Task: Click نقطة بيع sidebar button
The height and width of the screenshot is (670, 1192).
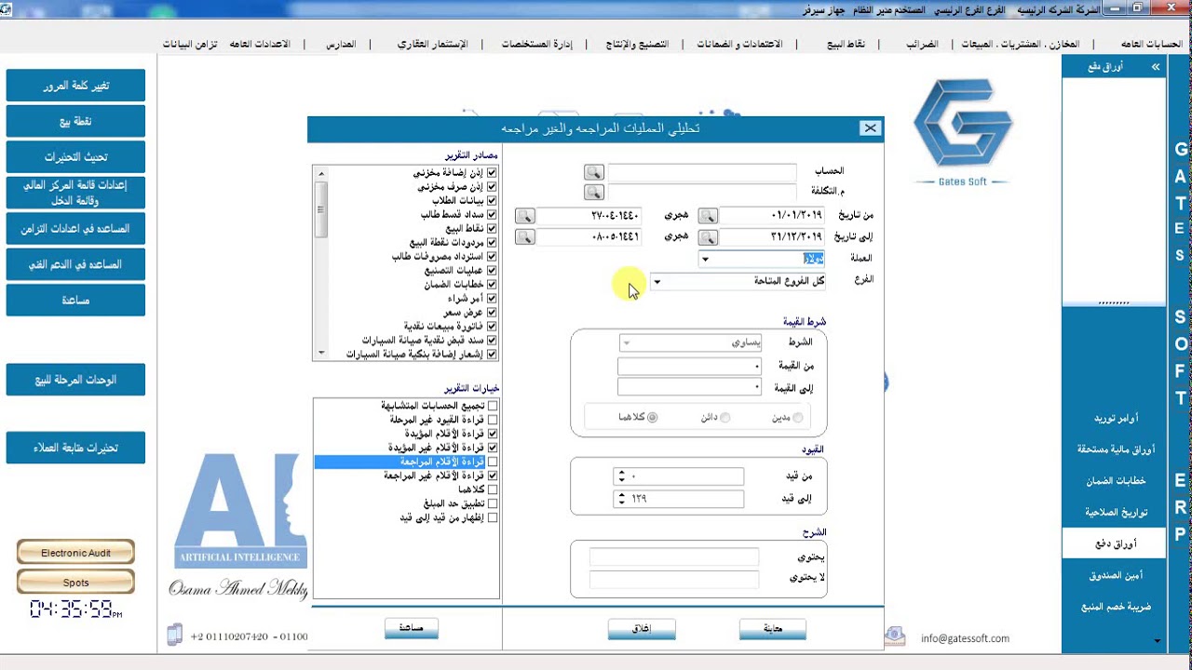Action: pos(75,121)
